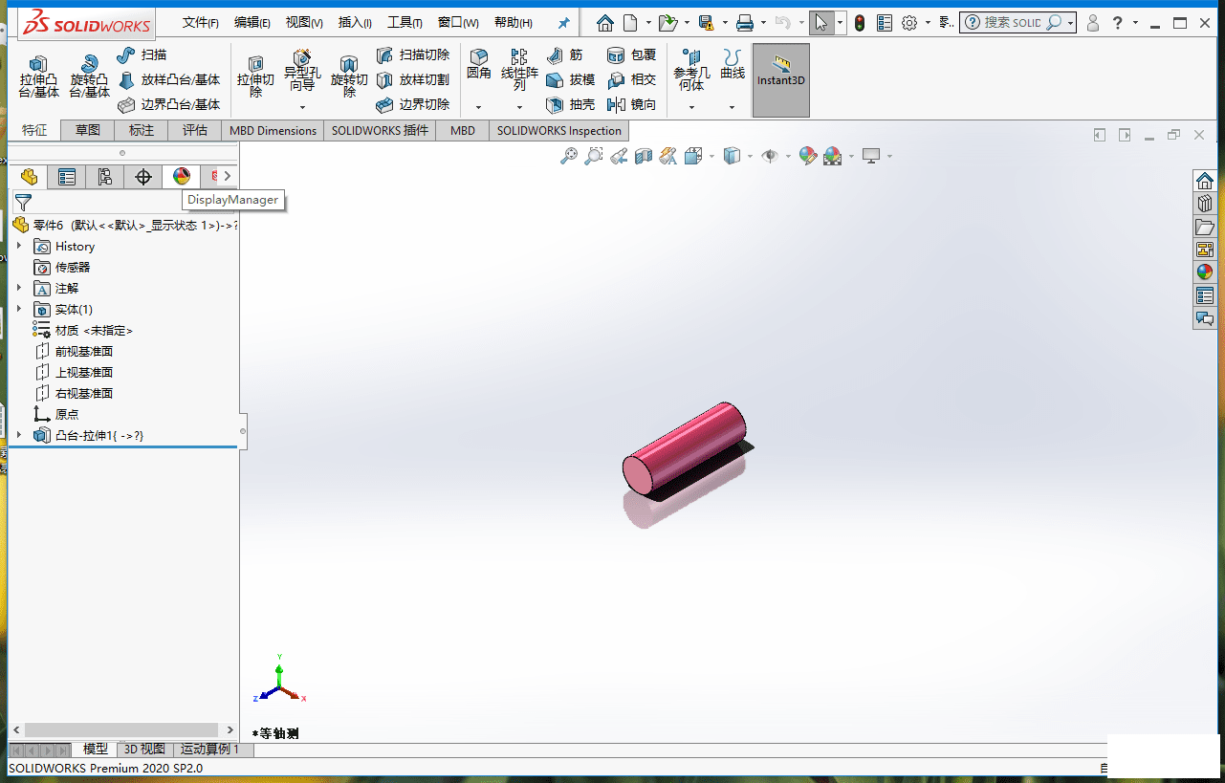Screen dimensions: 1225x783
Task: Click the Lofted Boss 放样凸台/基体 tool
Action: [x=168, y=79]
